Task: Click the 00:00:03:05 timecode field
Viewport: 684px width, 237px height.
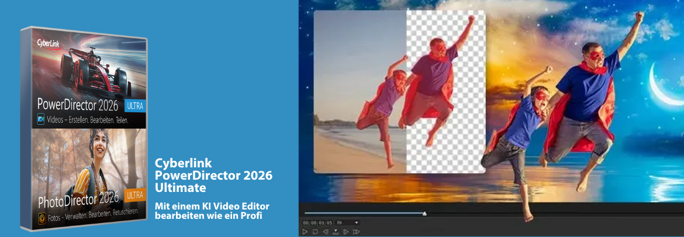Action: point(317,222)
